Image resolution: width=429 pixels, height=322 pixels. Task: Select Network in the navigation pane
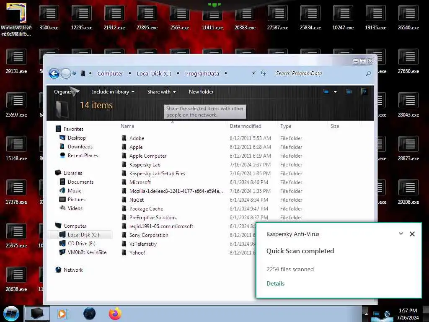pyautogui.click(x=73, y=270)
